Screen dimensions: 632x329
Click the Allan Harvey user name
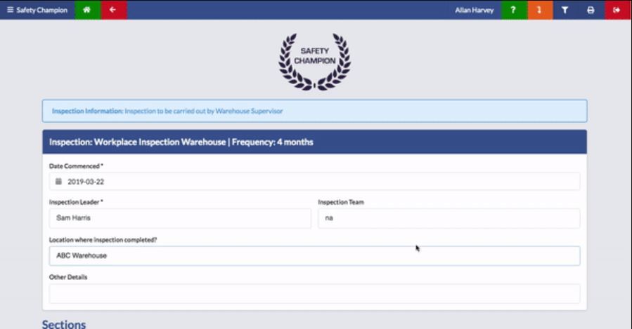tap(474, 10)
